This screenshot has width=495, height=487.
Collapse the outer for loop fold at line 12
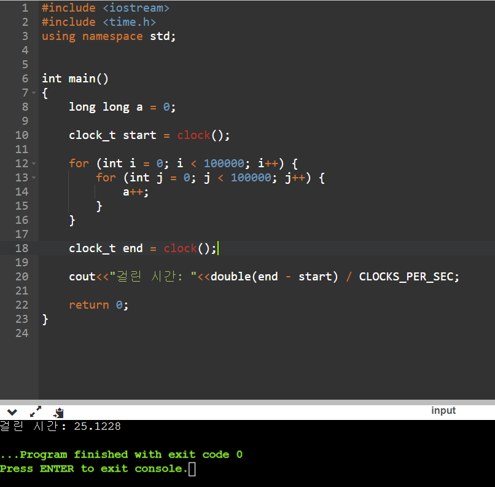34,164
